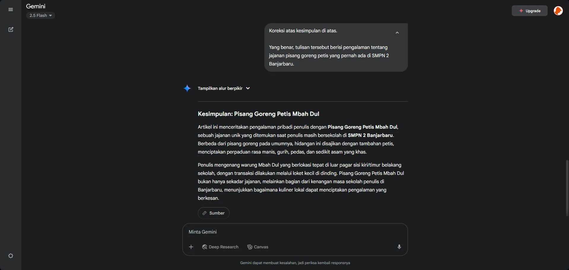Click the Canvas tool icon
The image size is (569, 270).
250,247
